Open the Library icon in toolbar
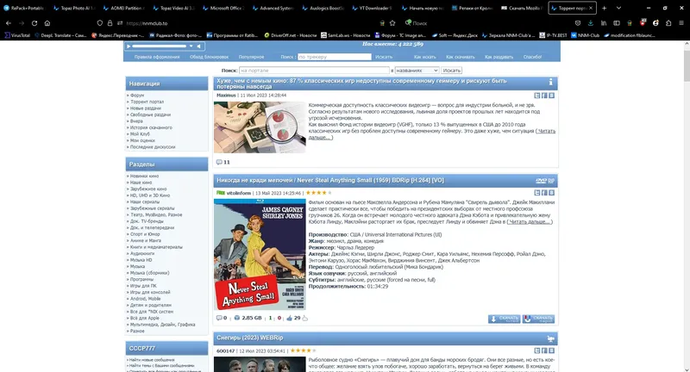The height and width of the screenshot is (372, 690). tap(604, 23)
